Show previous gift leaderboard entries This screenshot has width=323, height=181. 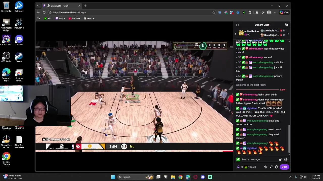(236, 34)
